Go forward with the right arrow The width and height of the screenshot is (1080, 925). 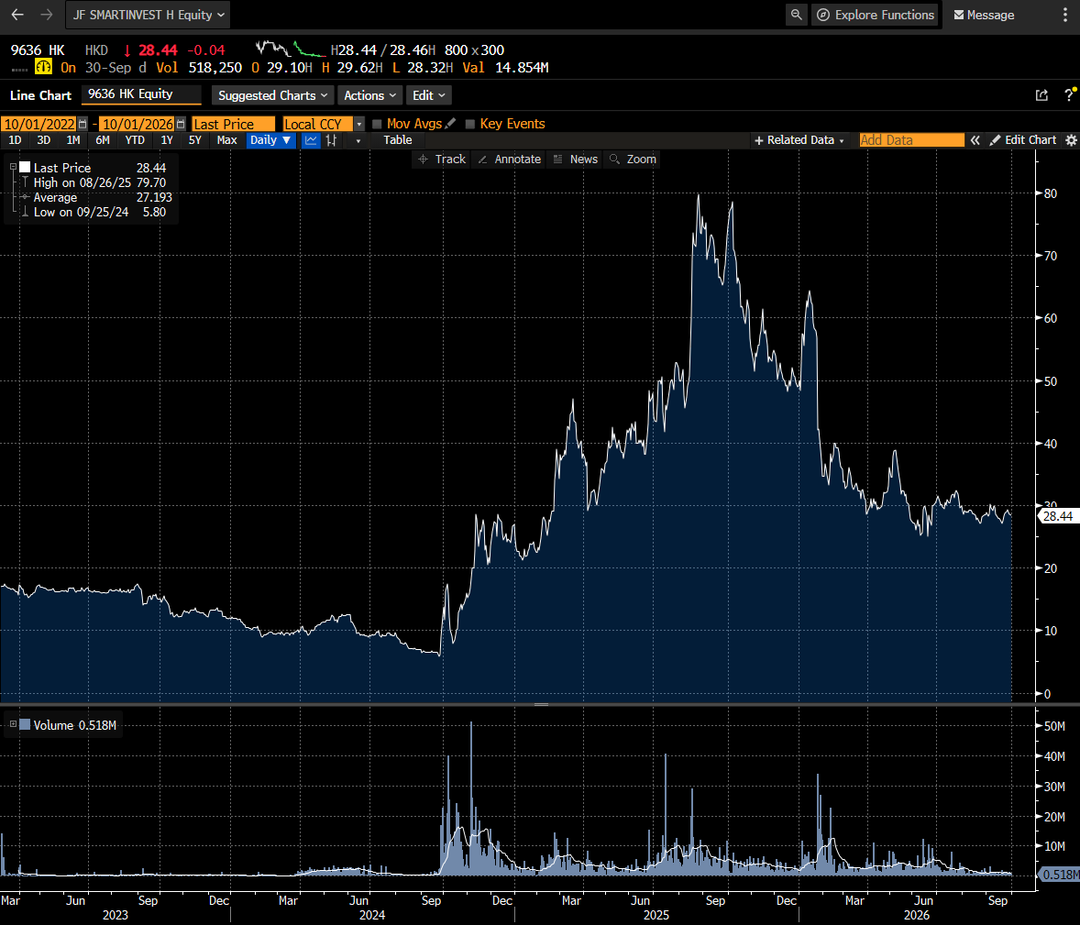click(46, 15)
